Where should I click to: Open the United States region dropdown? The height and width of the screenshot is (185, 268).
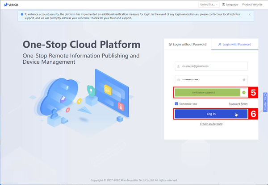pos(208,4)
